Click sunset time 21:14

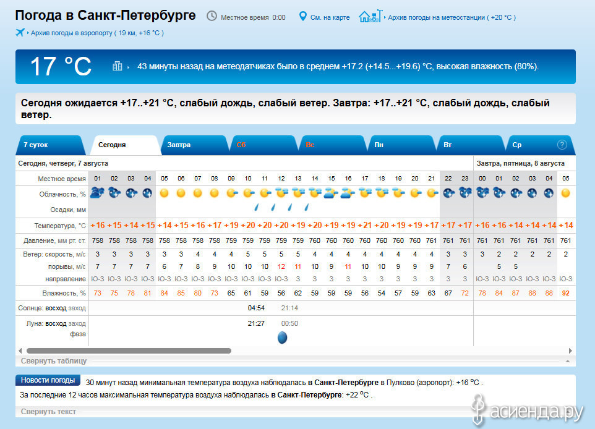(x=289, y=308)
